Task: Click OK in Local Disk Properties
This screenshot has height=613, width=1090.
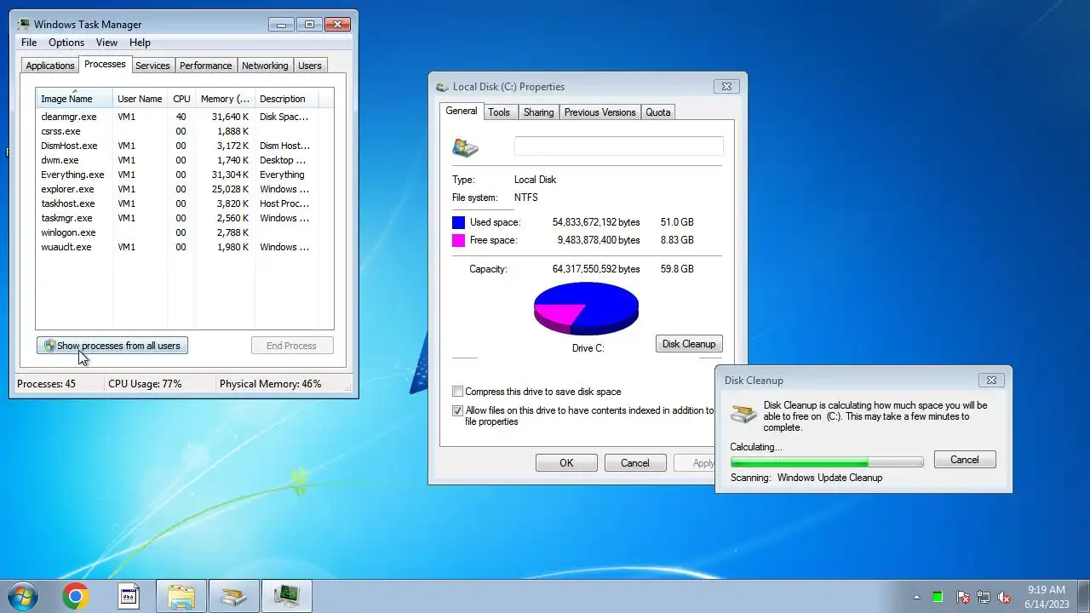Action: [566, 463]
